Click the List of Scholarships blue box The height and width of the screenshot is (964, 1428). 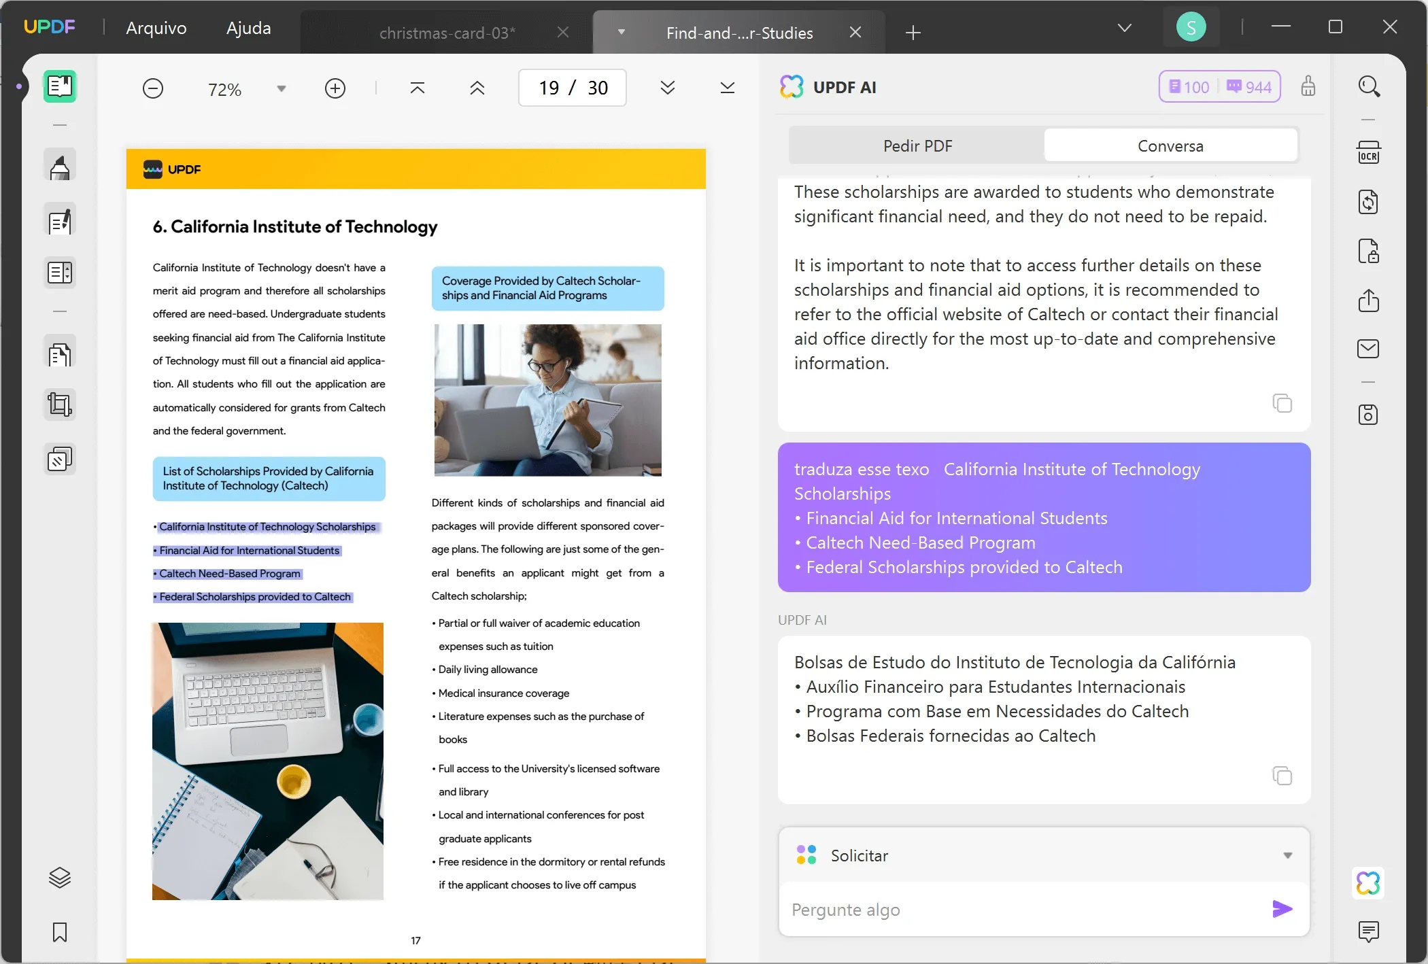[x=269, y=479]
